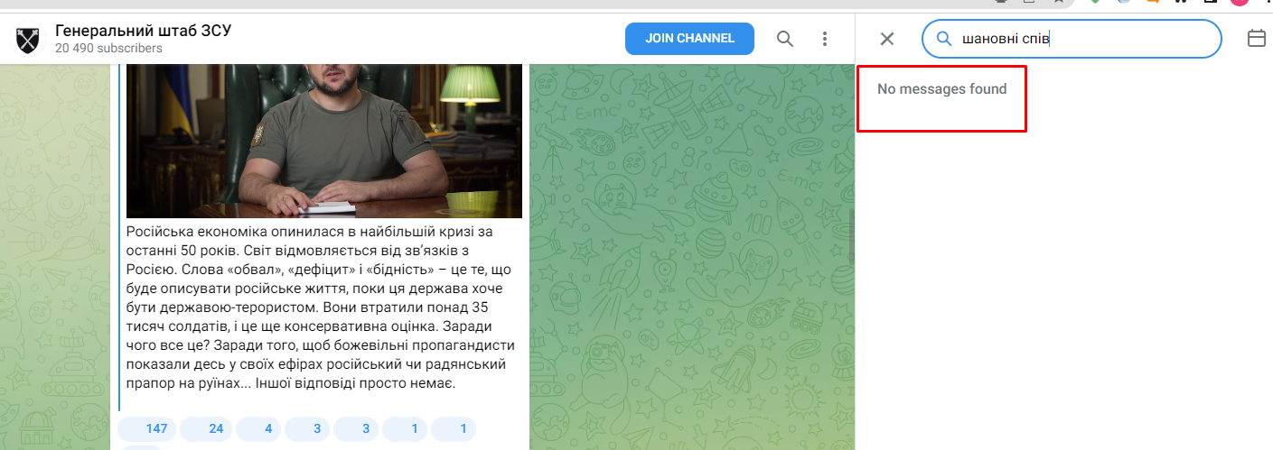1273x450 pixels.
Task: Open the video thumbnail of the man at desk
Action: pyautogui.click(x=323, y=140)
